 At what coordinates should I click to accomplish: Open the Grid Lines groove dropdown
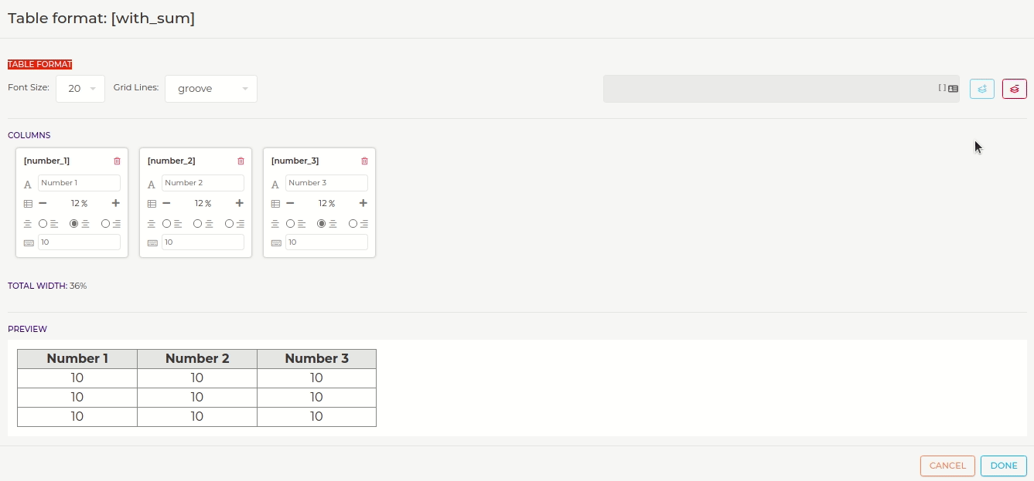[x=210, y=89]
